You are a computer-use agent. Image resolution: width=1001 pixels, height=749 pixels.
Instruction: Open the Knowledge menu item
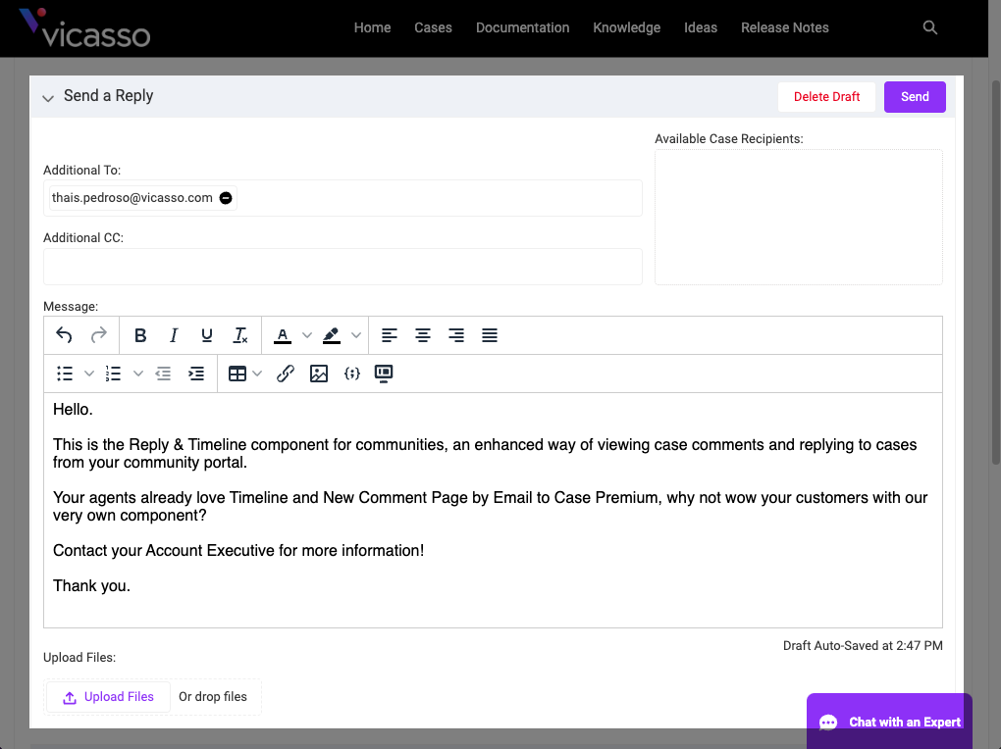626,27
